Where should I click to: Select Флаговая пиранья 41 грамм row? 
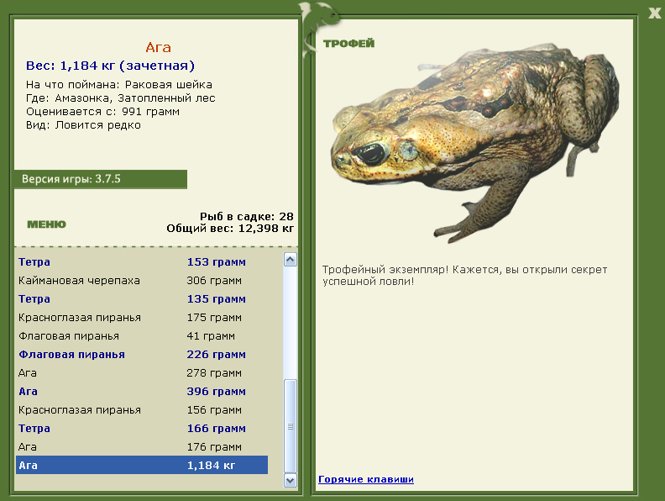click(x=142, y=336)
